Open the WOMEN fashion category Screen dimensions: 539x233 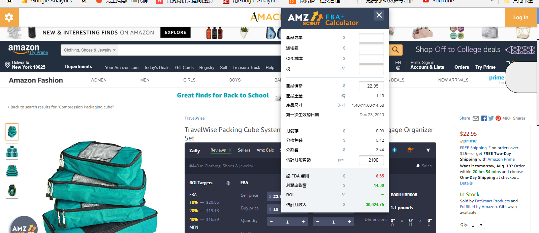pyautogui.click(x=98, y=80)
